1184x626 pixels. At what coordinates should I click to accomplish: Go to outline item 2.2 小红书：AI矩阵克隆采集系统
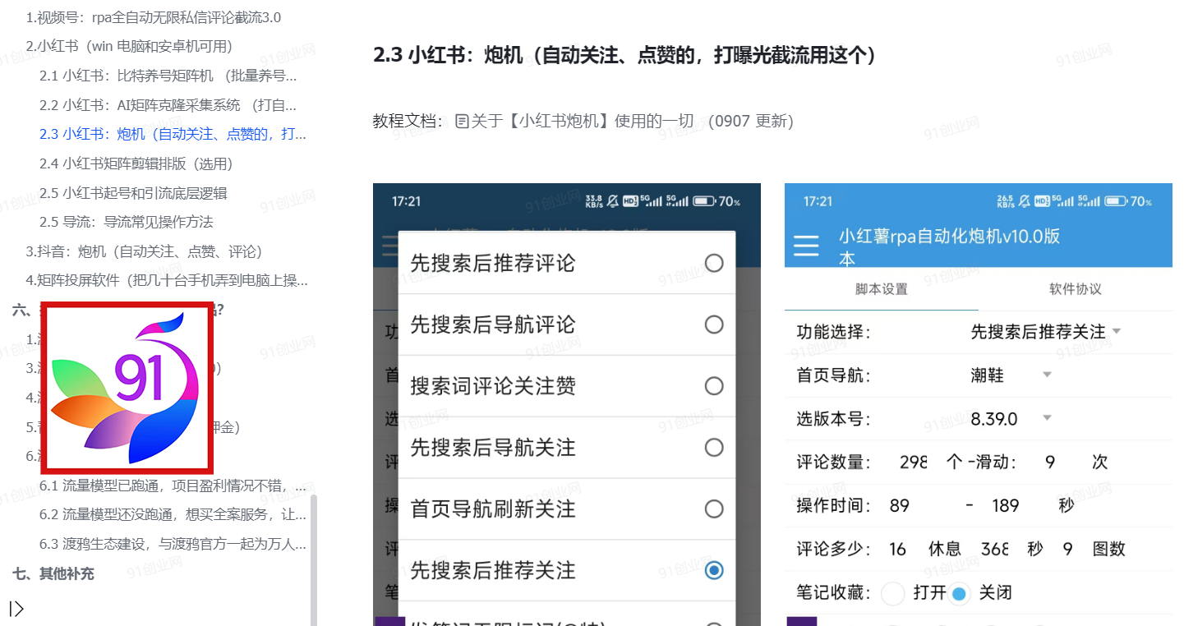pyautogui.click(x=168, y=105)
